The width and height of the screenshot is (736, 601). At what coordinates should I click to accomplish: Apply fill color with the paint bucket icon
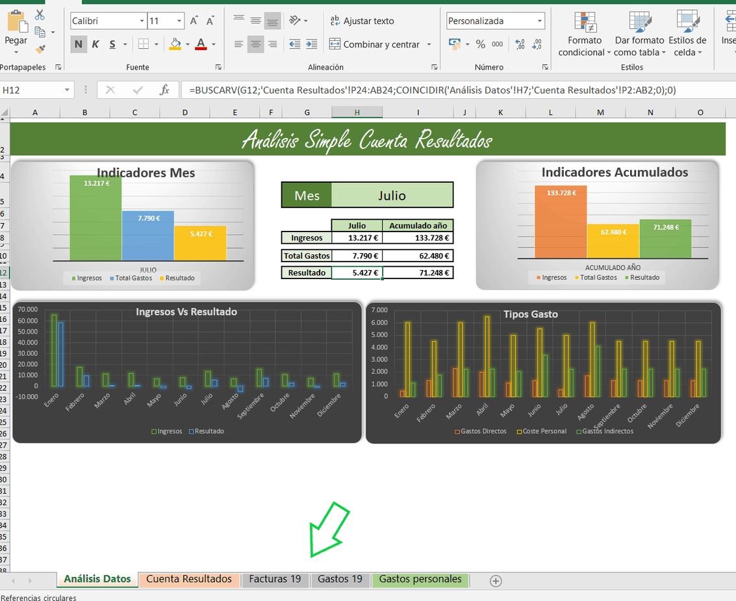[x=175, y=44]
